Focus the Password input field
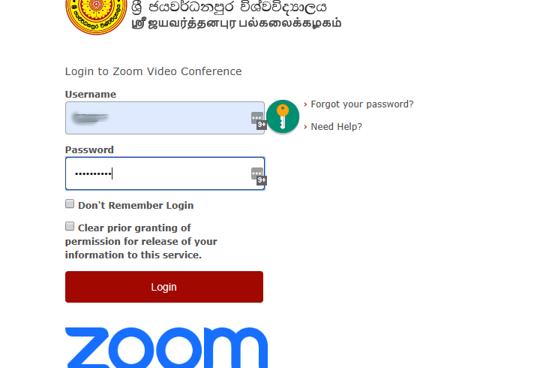This screenshot has width=552, height=368. 165,173
